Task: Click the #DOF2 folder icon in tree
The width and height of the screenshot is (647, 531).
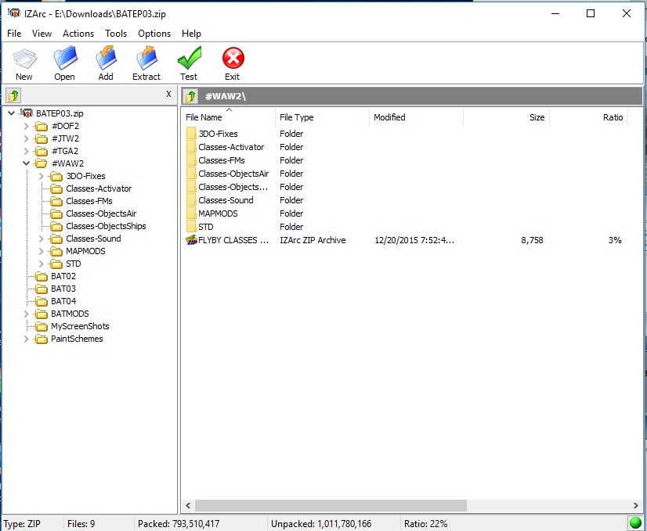Action: tap(42, 126)
